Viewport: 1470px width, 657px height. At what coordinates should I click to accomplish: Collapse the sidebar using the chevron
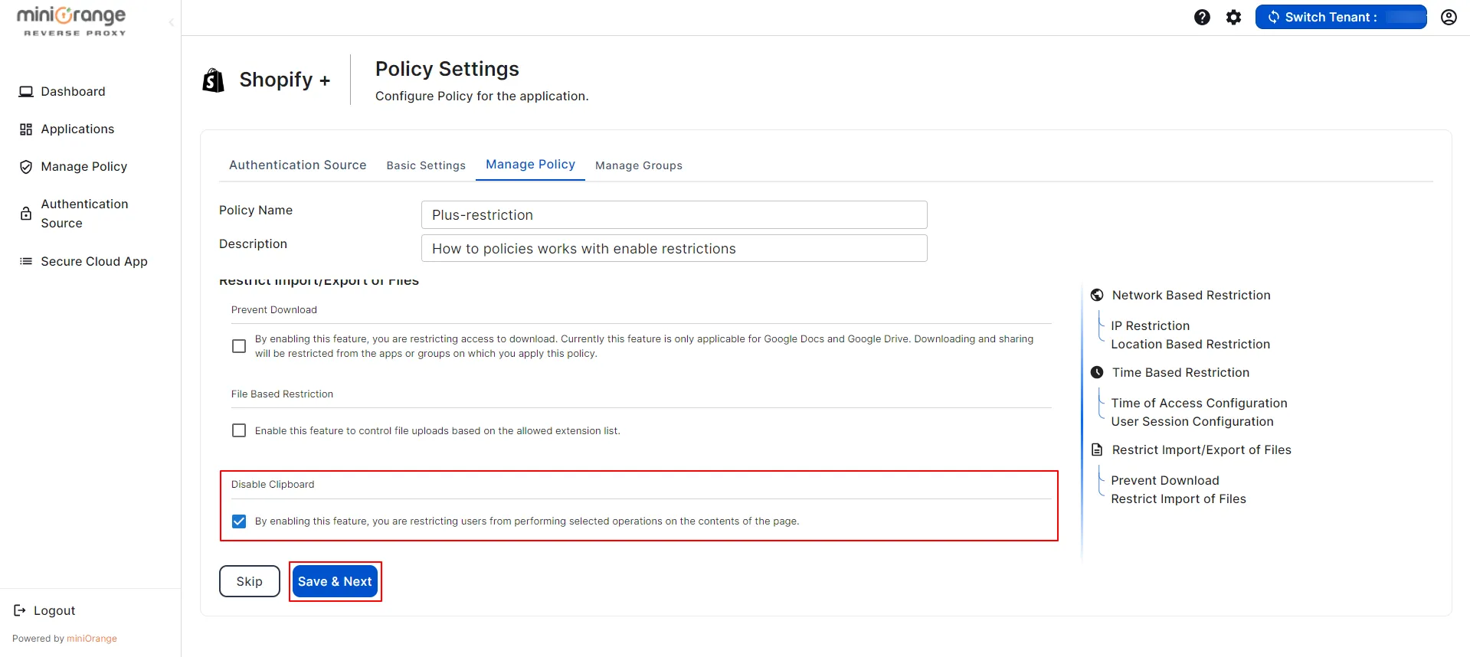pyautogui.click(x=172, y=23)
